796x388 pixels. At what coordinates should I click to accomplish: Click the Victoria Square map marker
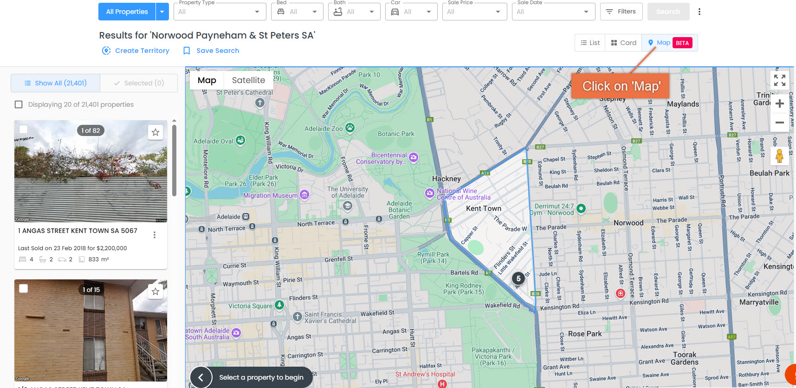pos(279,305)
